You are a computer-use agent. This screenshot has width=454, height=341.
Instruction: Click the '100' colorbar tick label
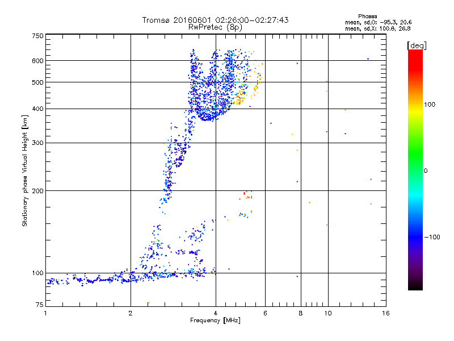tap(430, 105)
